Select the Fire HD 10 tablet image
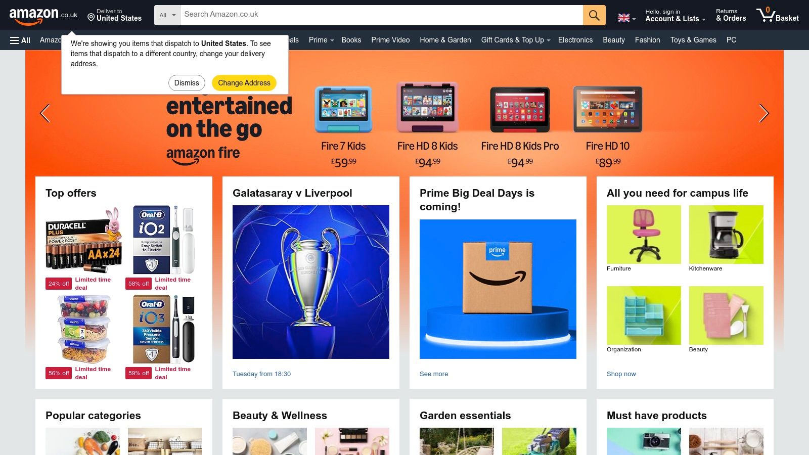This screenshot has height=455, width=809. [608, 109]
